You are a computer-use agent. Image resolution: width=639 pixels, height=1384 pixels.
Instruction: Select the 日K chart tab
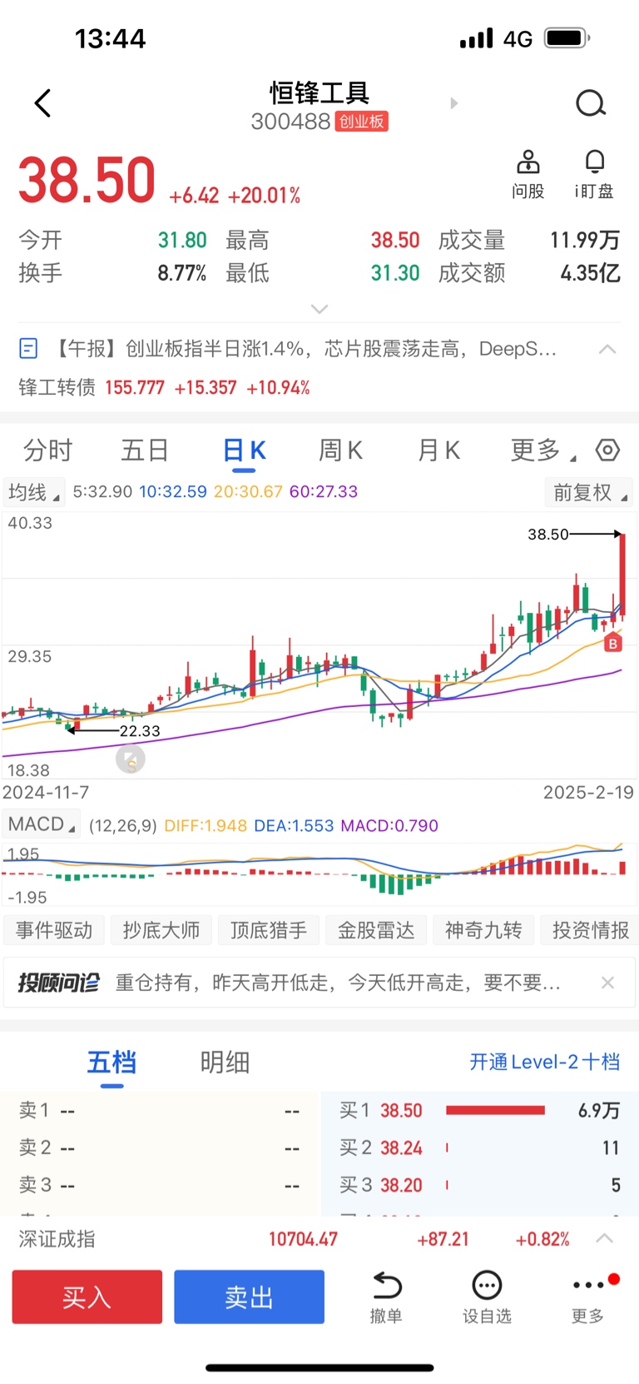tap(244, 451)
